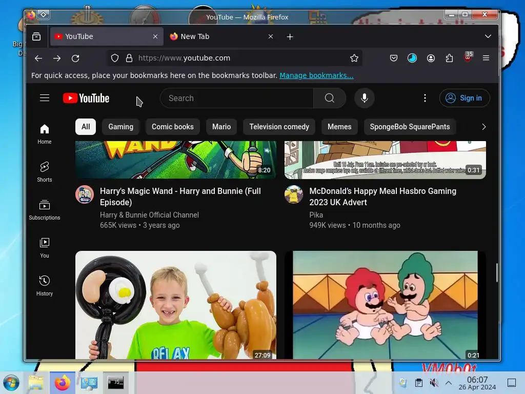Open the Pocket save icon
525x394 pixels.
click(x=394, y=58)
